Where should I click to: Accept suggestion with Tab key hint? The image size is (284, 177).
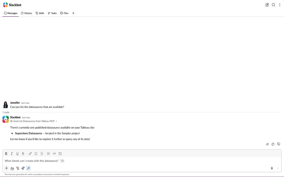tap(62, 161)
